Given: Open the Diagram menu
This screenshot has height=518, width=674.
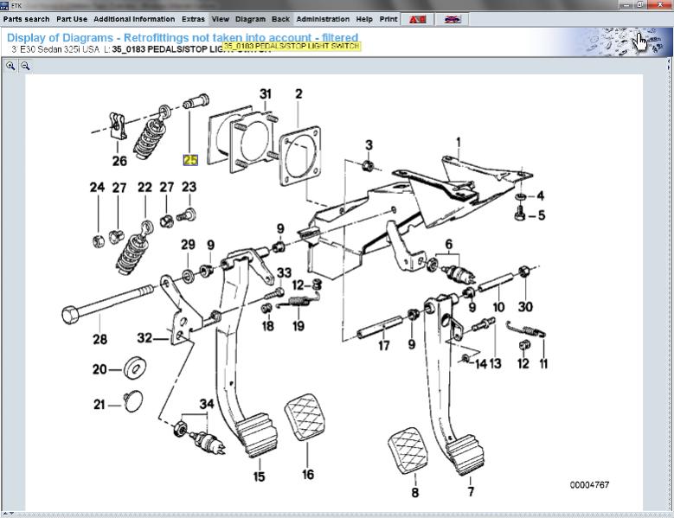Looking at the screenshot, I should pyautogui.click(x=250, y=19).
